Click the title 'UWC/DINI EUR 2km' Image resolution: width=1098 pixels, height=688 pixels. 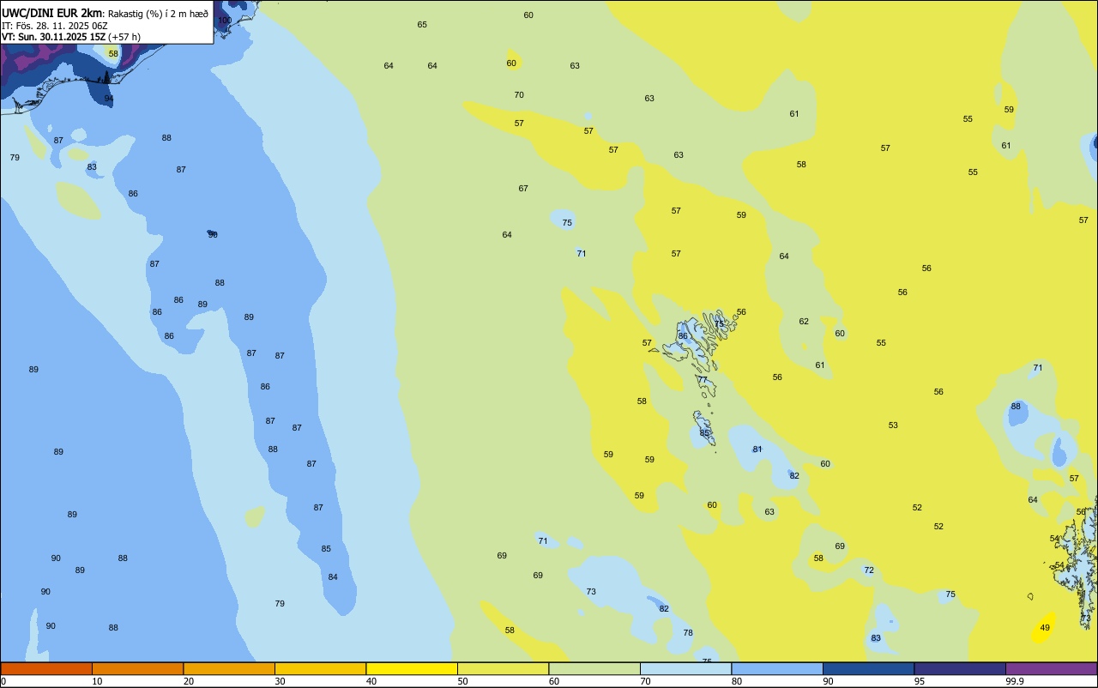[52, 13]
